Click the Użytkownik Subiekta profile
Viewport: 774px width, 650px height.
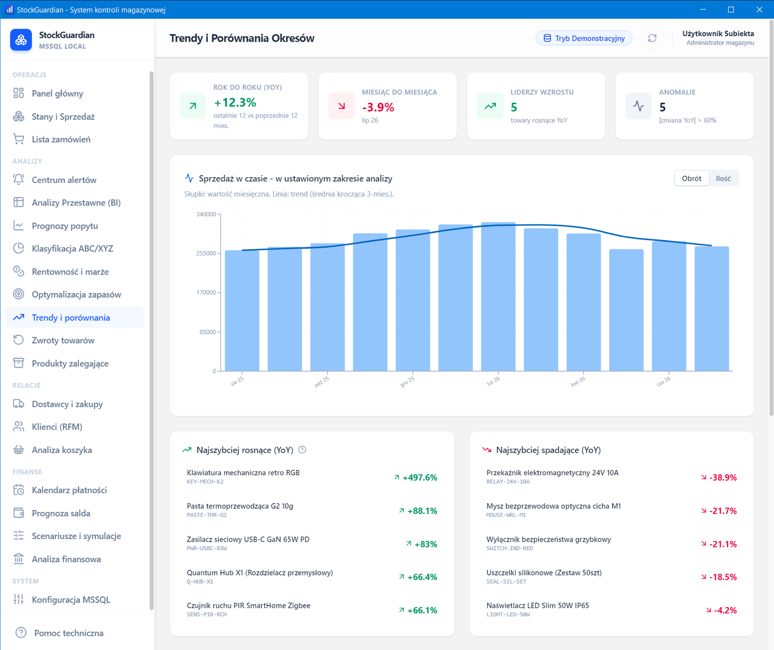coord(718,38)
